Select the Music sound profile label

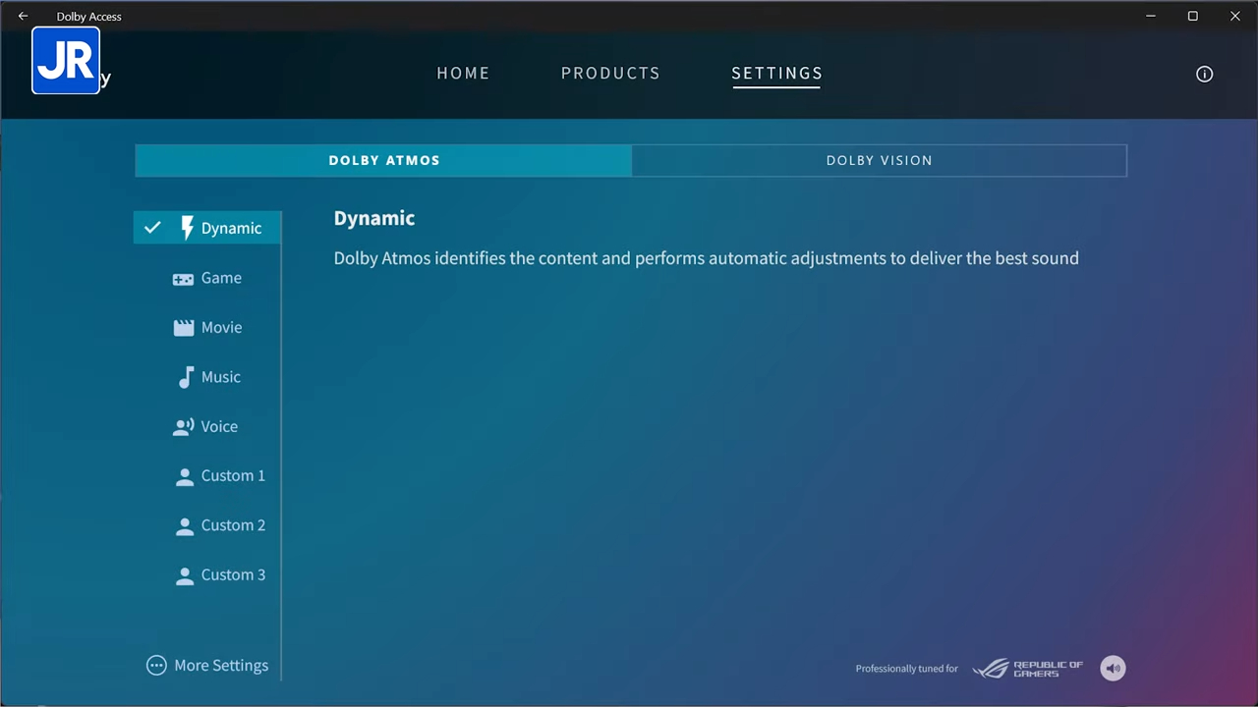point(220,377)
